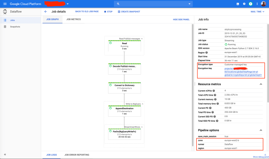Click the job graph vertical scrollbar
269x159 pixels.
(x=192, y=85)
